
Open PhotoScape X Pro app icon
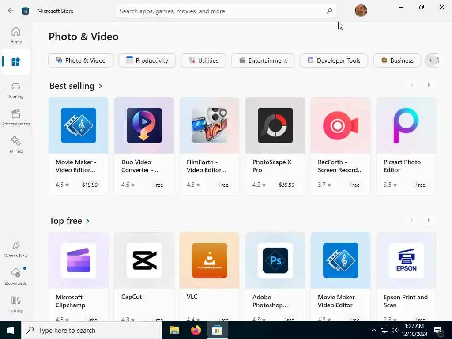tap(275, 125)
